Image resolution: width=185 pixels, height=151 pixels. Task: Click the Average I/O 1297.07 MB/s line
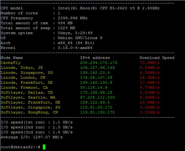(x=32, y=137)
